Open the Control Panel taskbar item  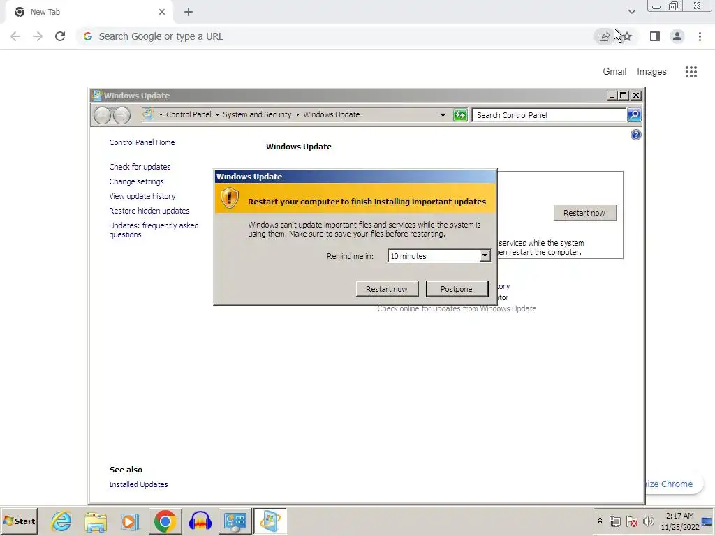click(x=235, y=521)
